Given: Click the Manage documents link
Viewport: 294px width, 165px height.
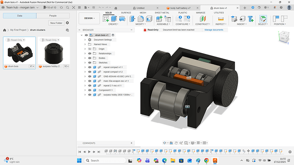Looking at the screenshot, I should (214, 30).
